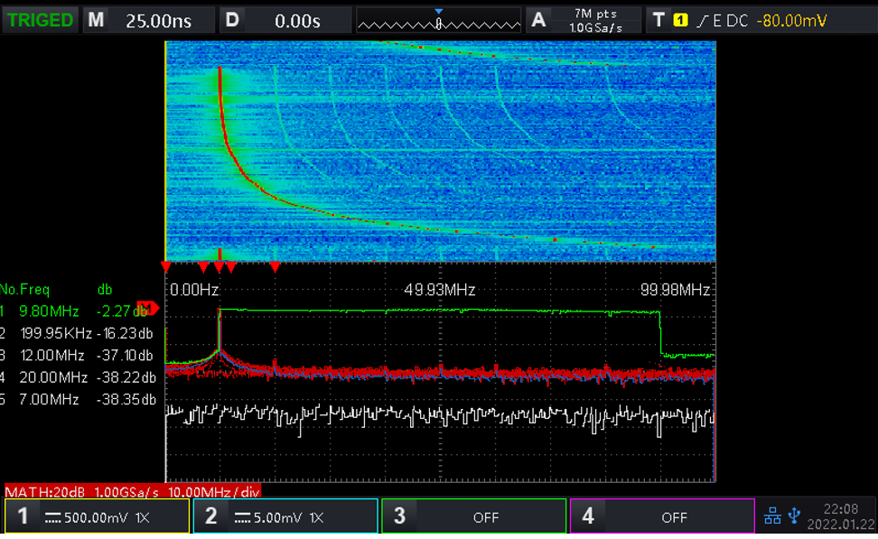878x539 pixels.
Task: Select channel 2 at 5.00mV
Action: (x=285, y=517)
